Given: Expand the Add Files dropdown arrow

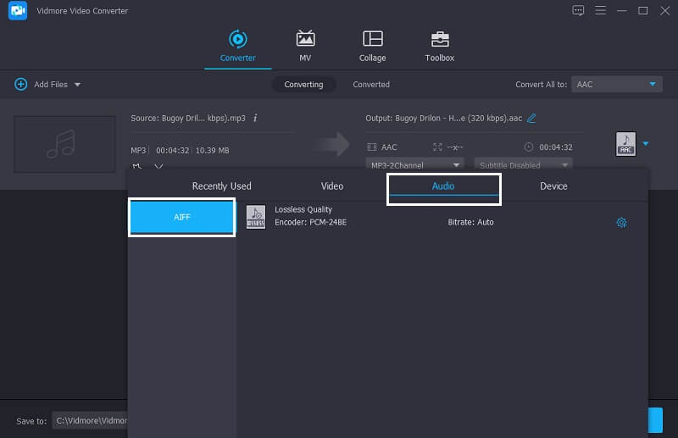Looking at the screenshot, I should pyautogui.click(x=77, y=85).
